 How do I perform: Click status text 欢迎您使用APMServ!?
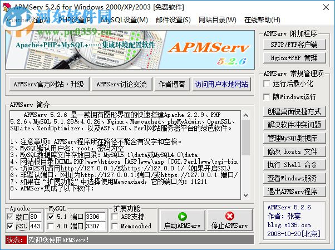58,240
